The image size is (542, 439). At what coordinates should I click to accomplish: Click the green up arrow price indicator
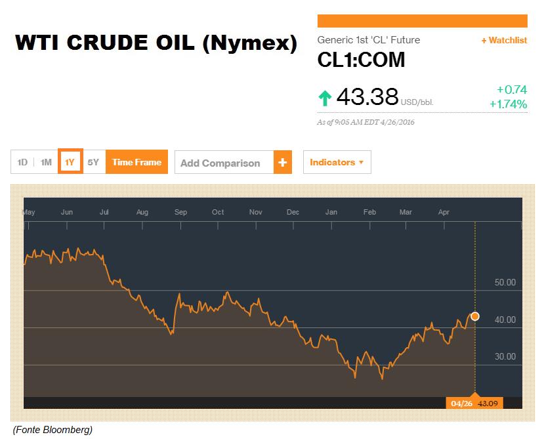[x=325, y=98]
